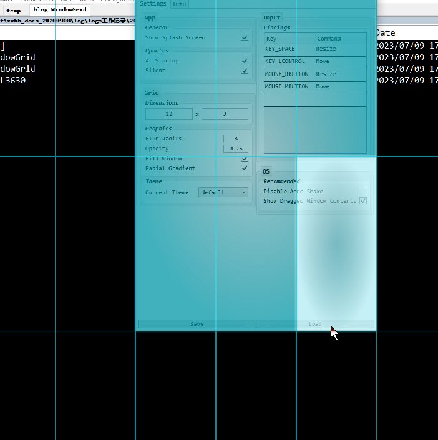Edit the grid columns field showing 12
This screenshot has width=438, height=440.
pyautogui.click(x=169, y=114)
